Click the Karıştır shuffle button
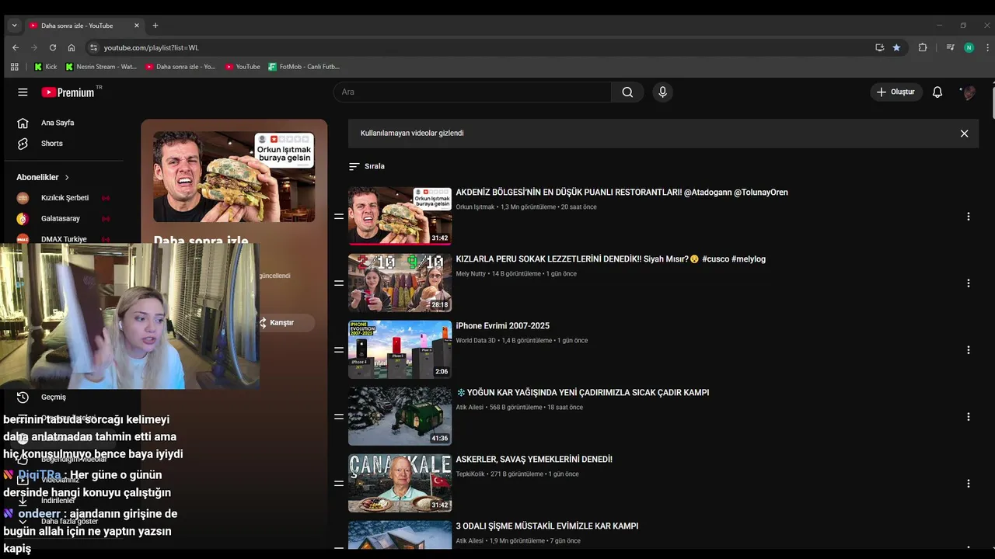Viewport: 995px width, 559px height. pyautogui.click(x=282, y=322)
